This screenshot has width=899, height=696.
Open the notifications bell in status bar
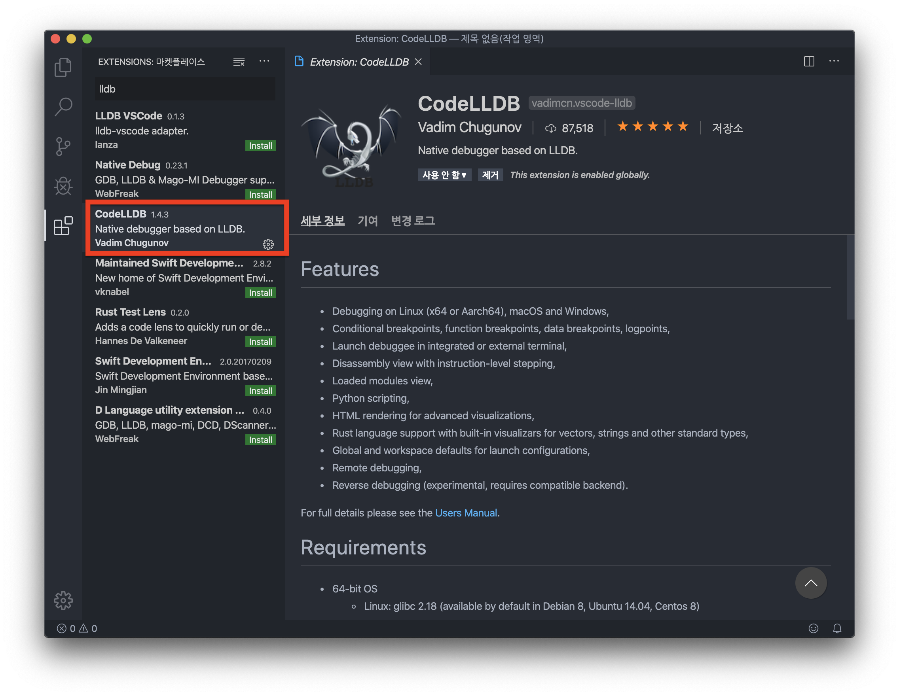(x=837, y=628)
